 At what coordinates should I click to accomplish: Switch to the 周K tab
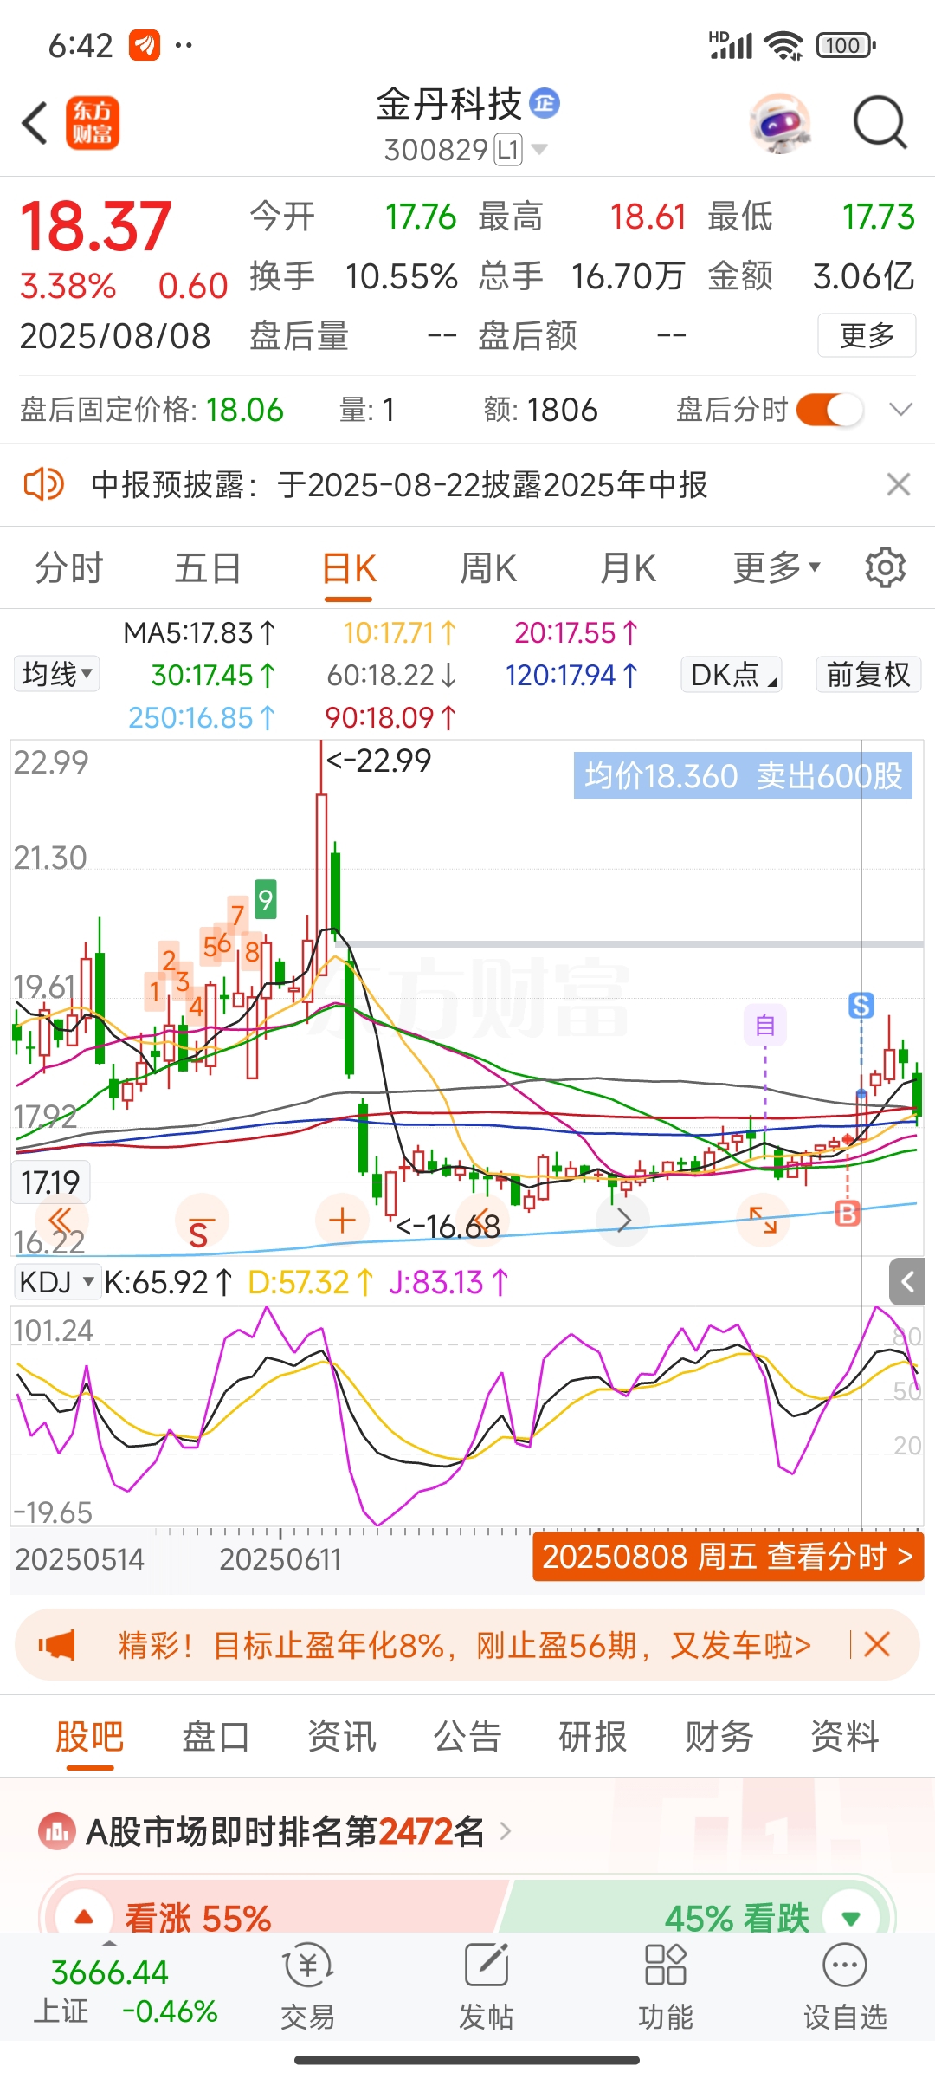(x=488, y=568)
